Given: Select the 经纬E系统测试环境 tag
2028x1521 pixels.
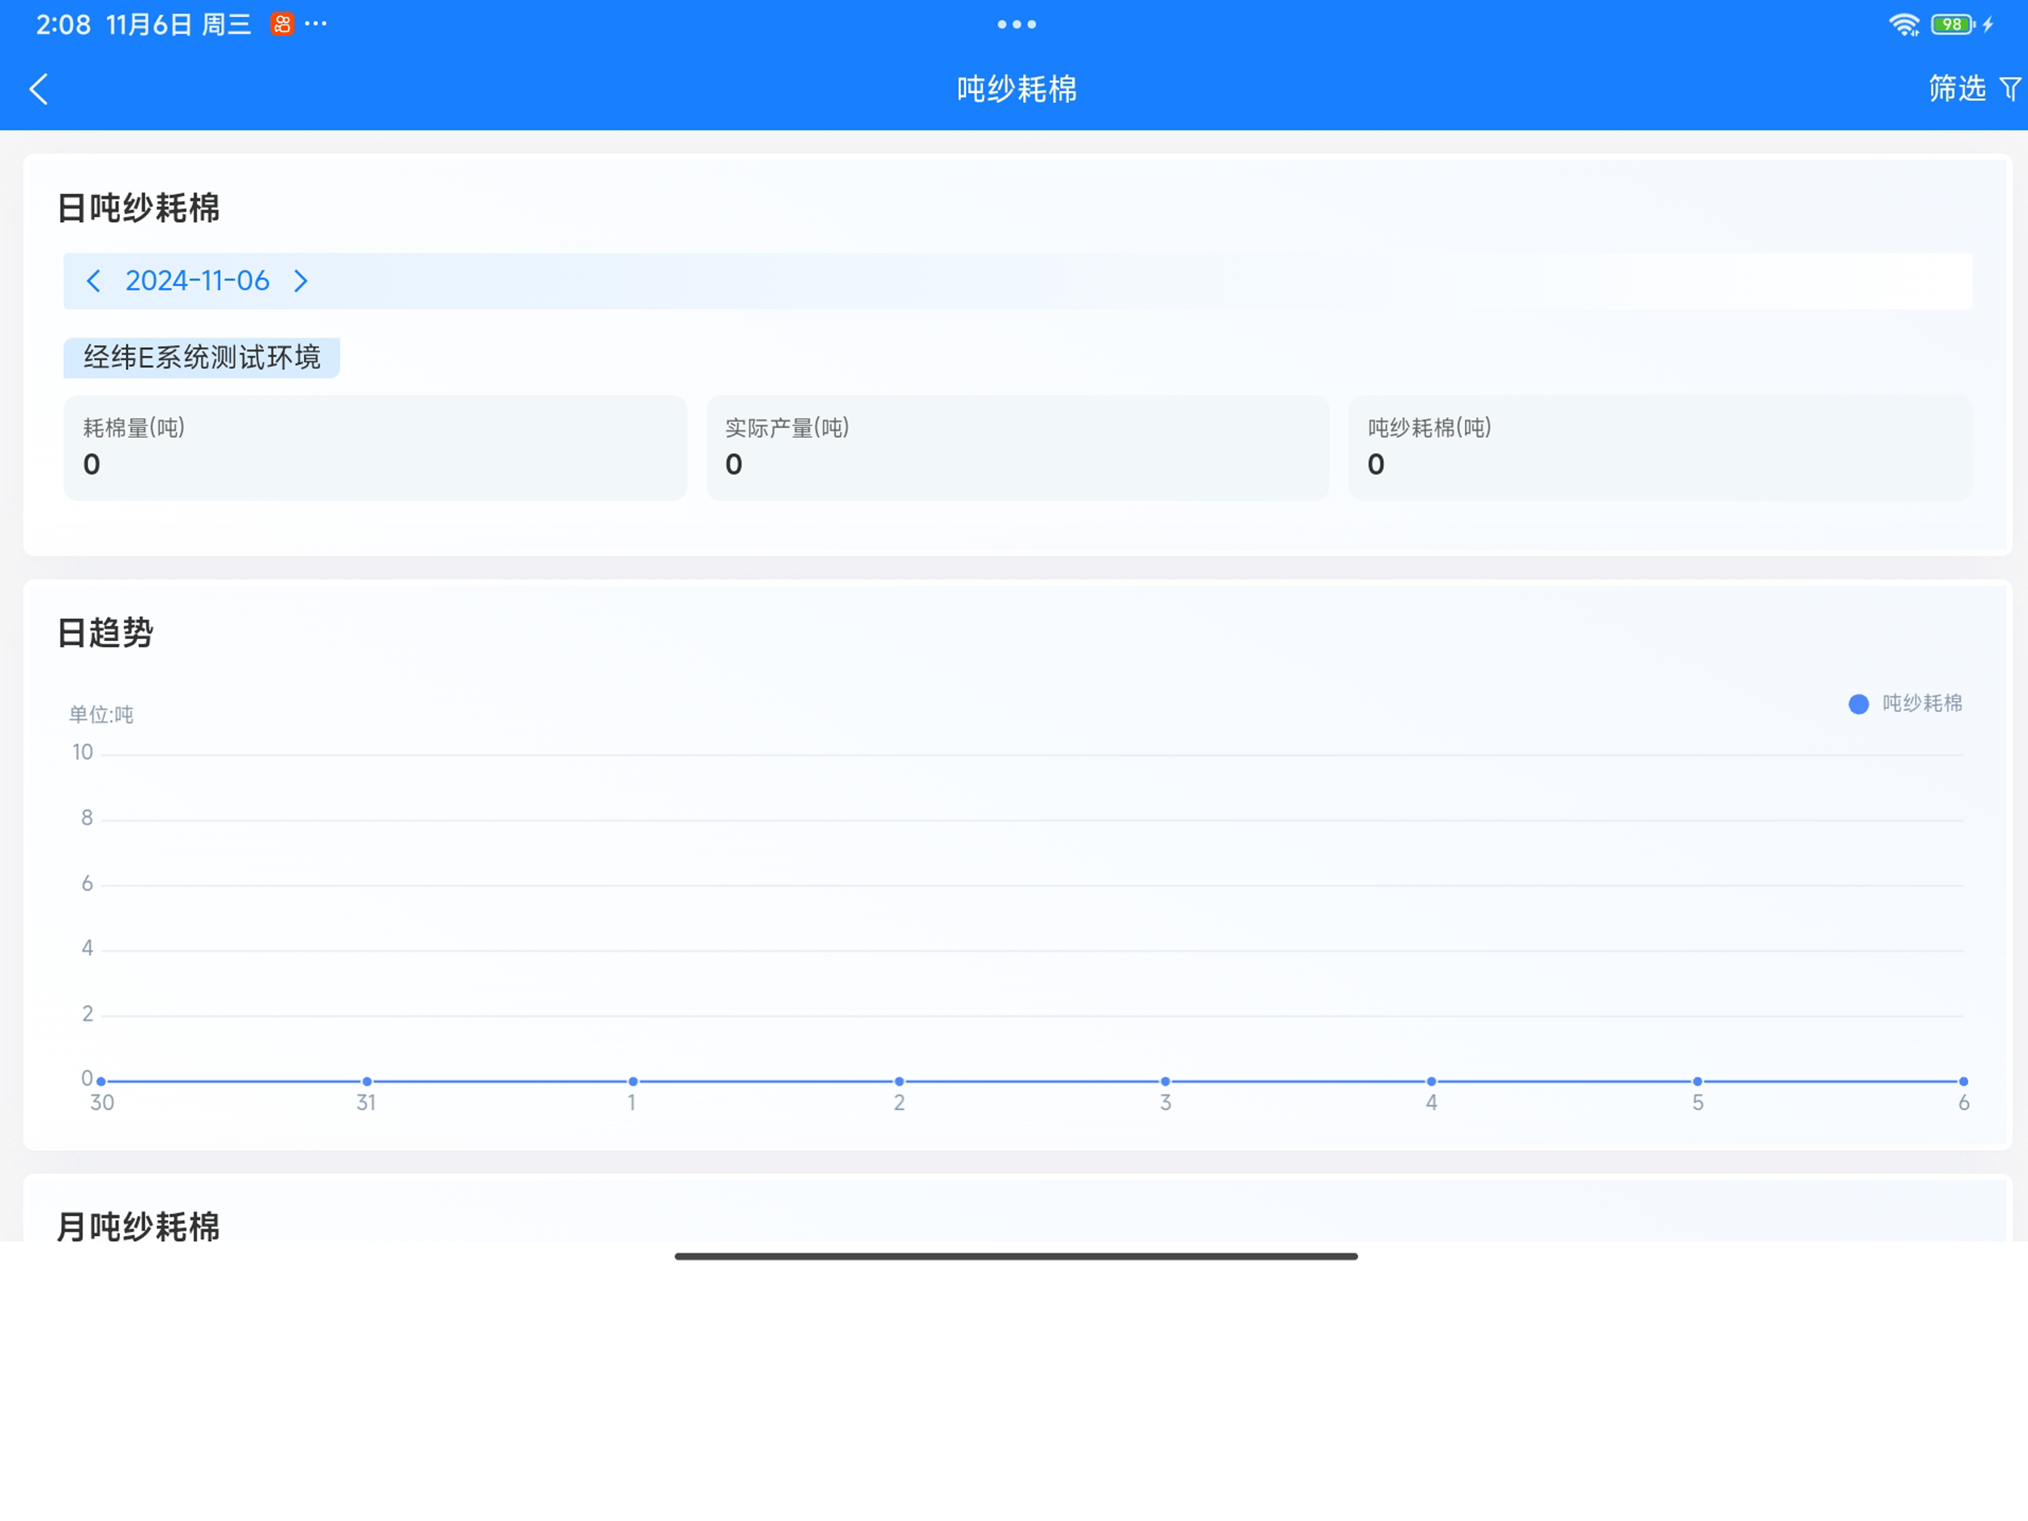Looking at the screenshot, I should pos(202,357).
